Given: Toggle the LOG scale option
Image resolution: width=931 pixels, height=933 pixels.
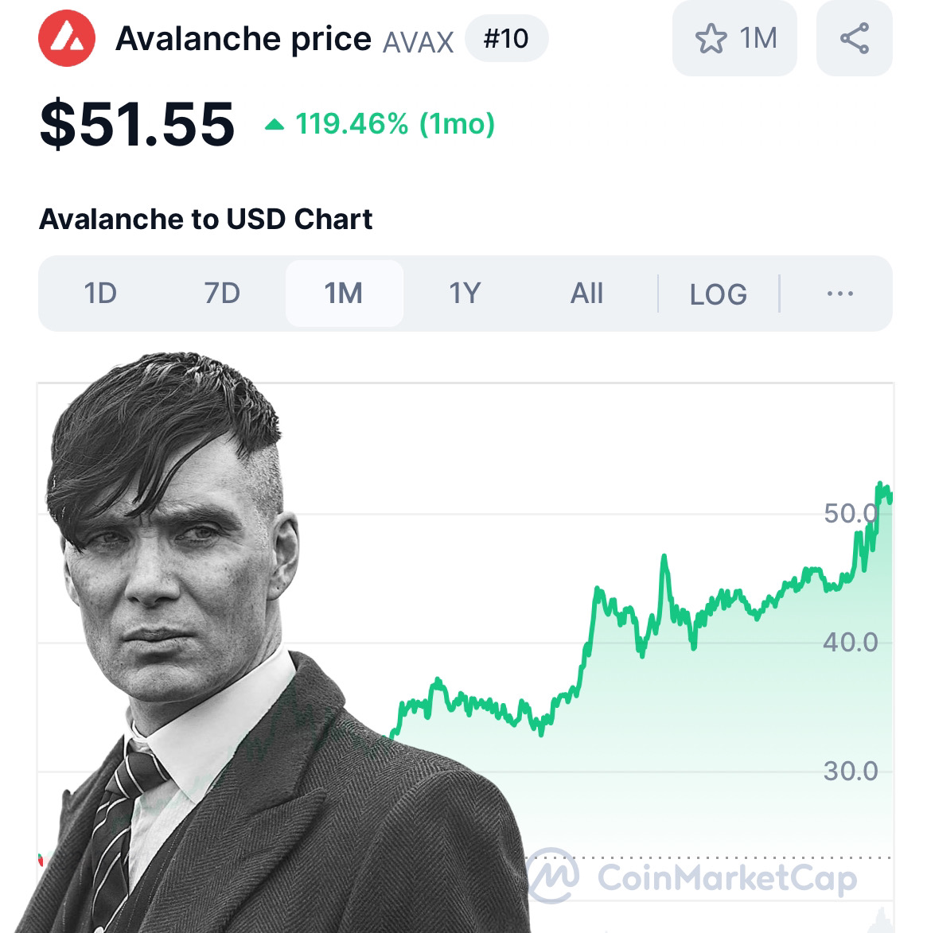Looking at the screenshot, I should pos(718,294).
